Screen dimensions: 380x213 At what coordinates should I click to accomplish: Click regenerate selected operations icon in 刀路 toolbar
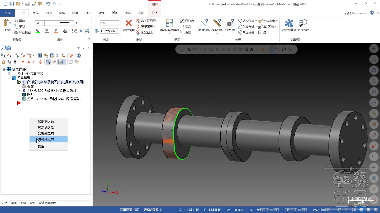[x=17, y=56]
